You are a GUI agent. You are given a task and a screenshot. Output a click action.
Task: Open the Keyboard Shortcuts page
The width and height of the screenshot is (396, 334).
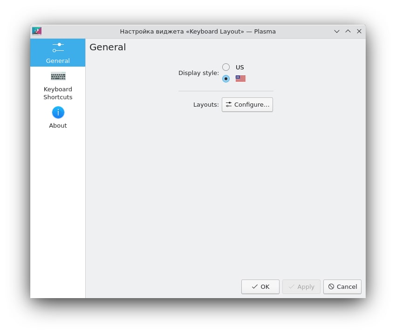point(58,86)
